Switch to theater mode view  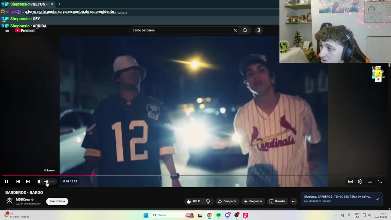[x=370, y=182]
